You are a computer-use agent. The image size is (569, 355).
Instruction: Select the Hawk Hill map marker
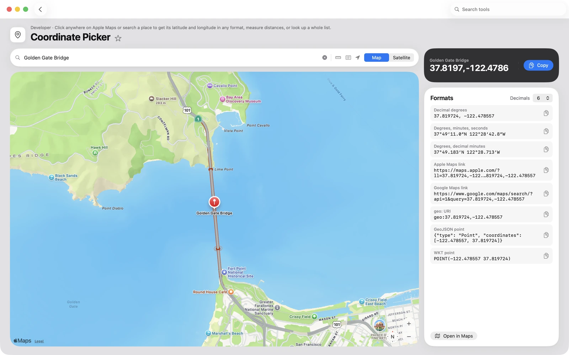(95, 153)
